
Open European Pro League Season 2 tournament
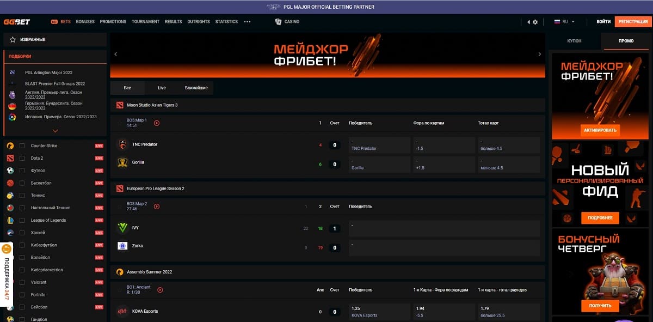pyautogui.click(x=328, y=189)
